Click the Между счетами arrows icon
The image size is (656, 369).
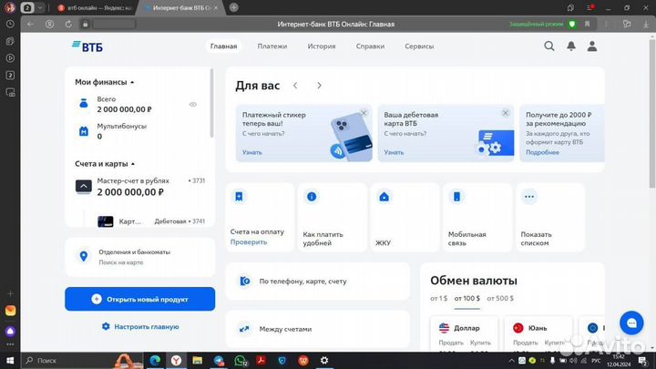(244, 329)
